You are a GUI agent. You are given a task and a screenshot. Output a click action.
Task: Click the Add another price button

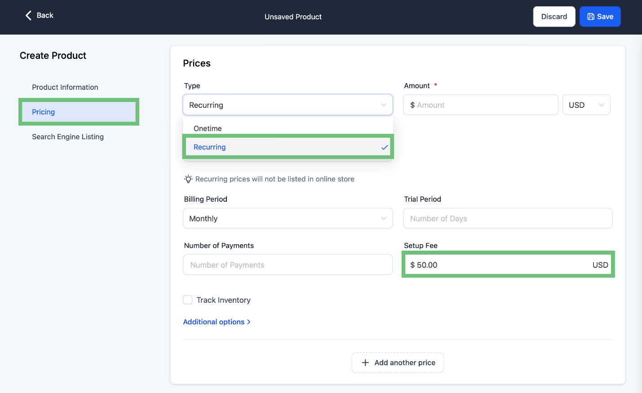pyautogui.click(x=398, y=362)
